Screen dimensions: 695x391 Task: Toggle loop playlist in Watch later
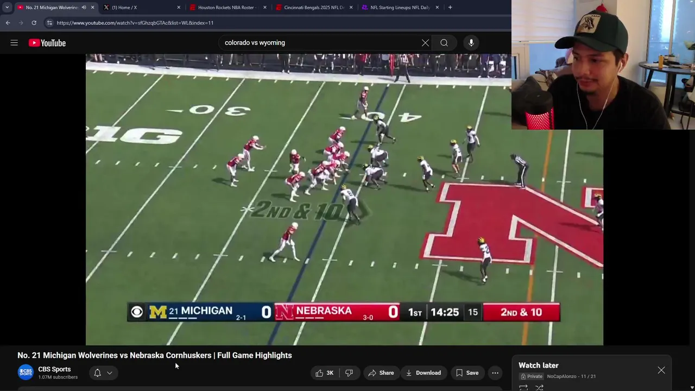click(x=523, y=387)
